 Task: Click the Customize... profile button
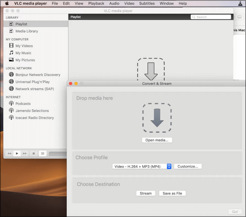click(x=188, y=166)
